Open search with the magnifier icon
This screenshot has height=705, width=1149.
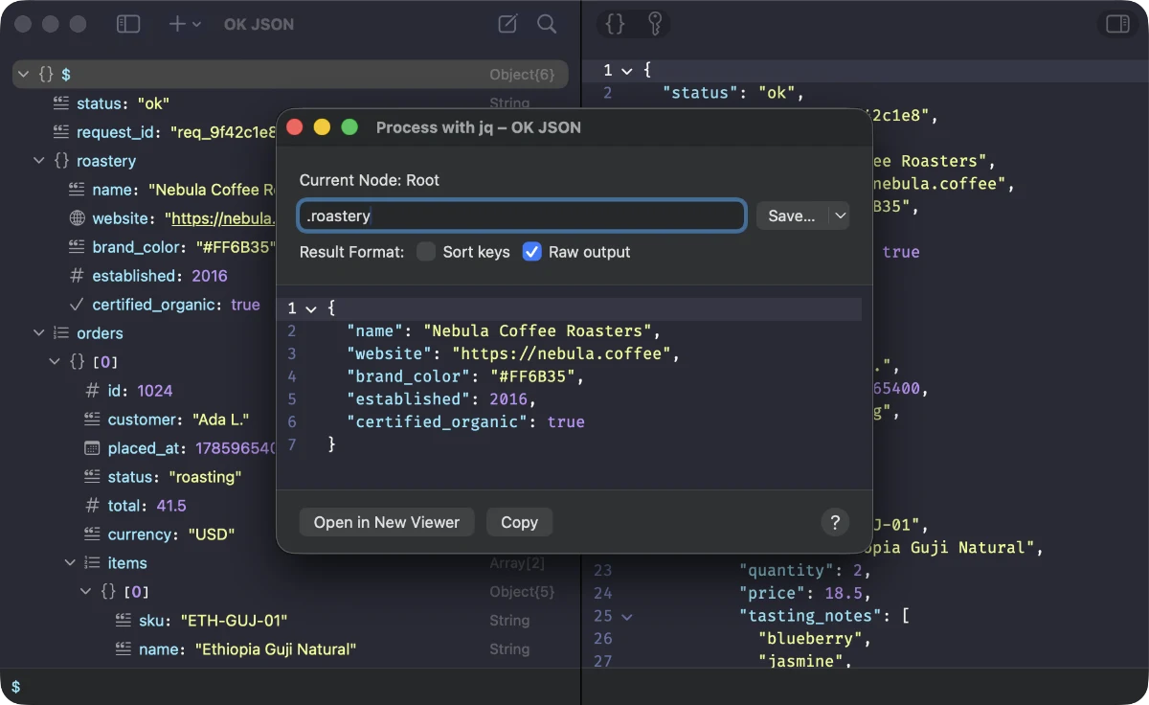pyautogui.click(x=547, y=24)
